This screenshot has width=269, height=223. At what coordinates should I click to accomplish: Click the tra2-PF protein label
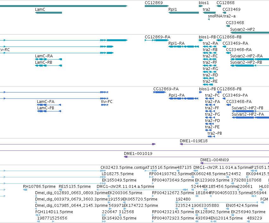coord(212,108)
